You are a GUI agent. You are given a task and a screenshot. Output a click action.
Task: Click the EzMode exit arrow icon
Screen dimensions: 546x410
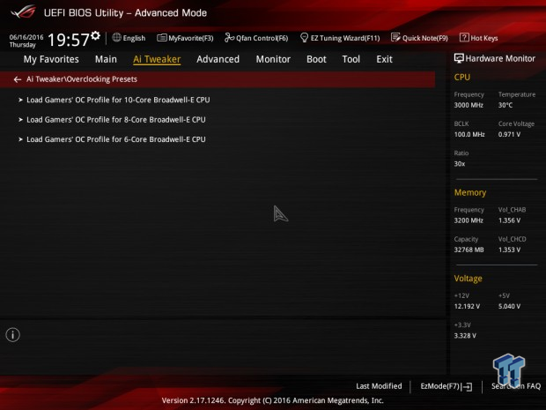pyautogui.click(x=467, y=386)
